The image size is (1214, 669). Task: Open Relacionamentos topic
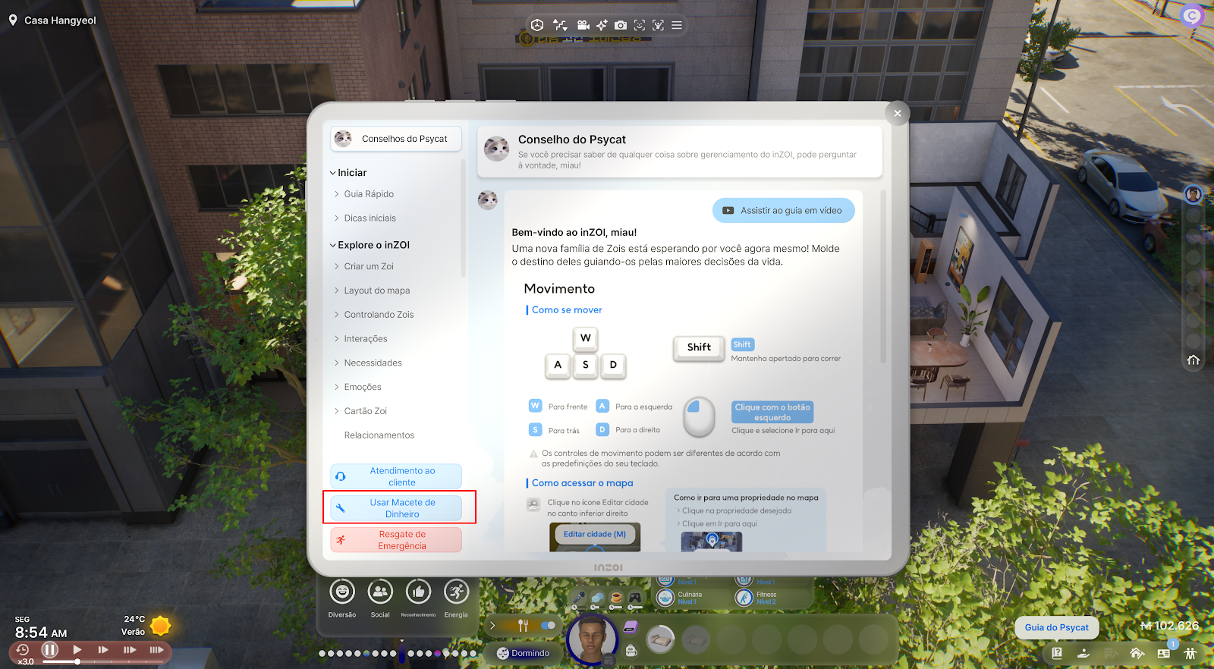(x=379, y=435)
